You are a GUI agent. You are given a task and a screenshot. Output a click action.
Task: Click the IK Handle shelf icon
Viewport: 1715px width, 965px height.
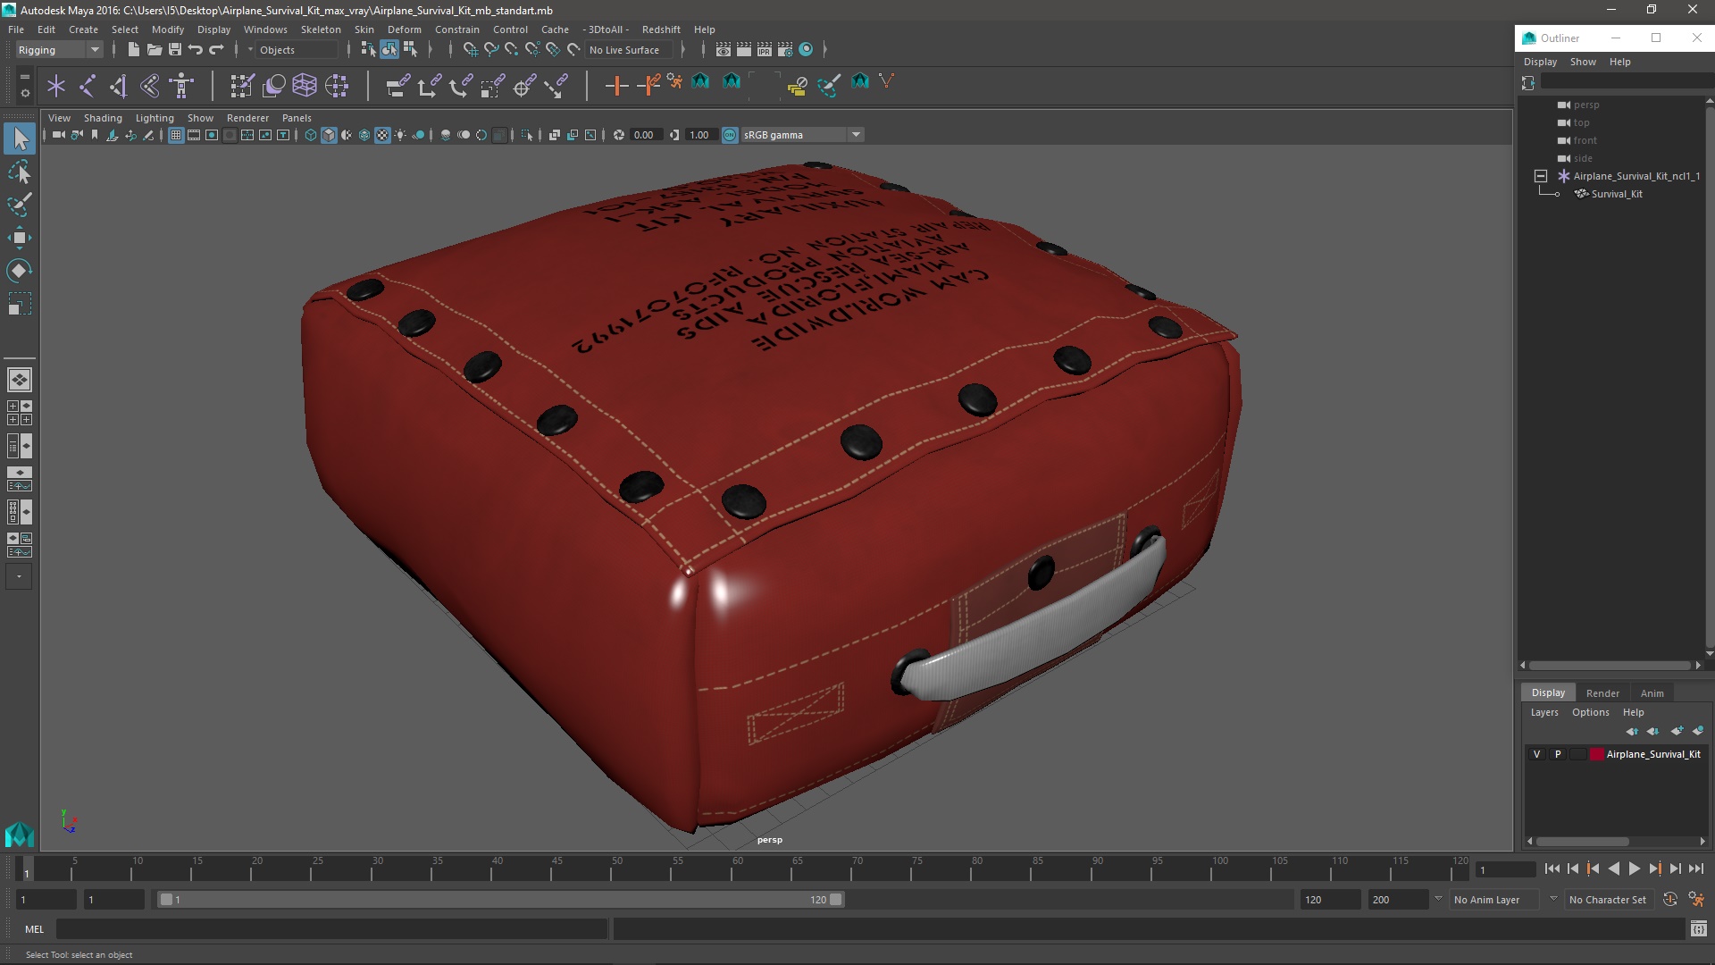click(x=119, y=86)
